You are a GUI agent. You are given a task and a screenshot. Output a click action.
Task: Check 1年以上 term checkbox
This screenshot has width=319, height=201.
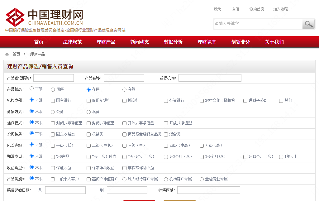tap(281, 157)
